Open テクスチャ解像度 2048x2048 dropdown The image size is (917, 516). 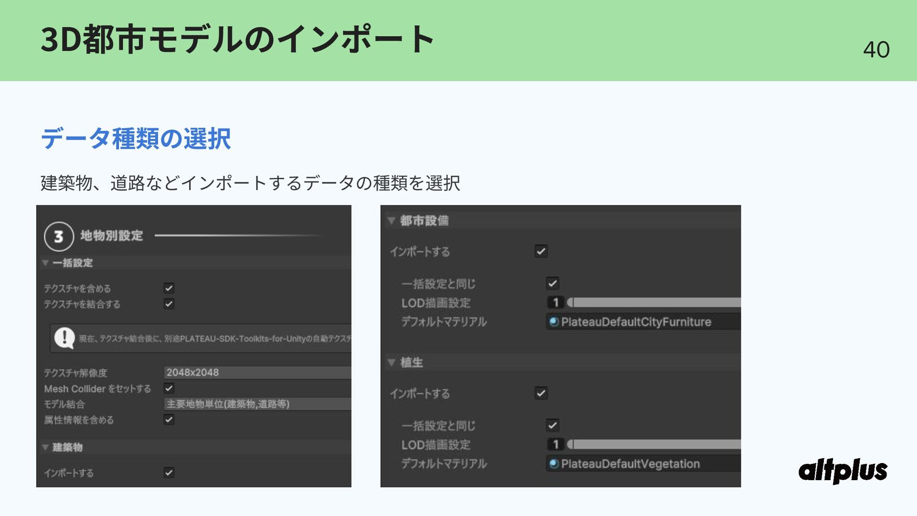258,373
